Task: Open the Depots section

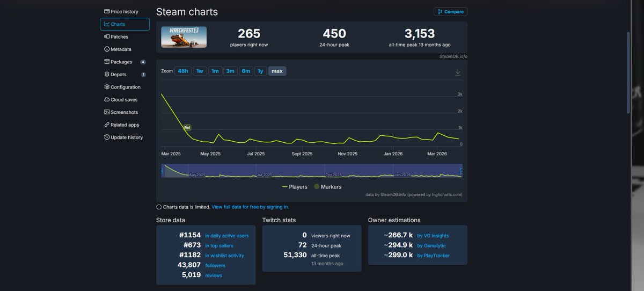Action: pos(125,75)
